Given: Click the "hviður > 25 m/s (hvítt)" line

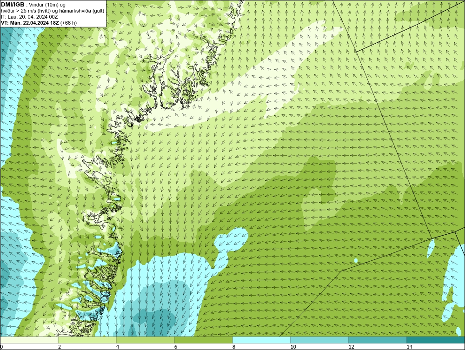Looking at the screenshot, I should [x=53, y=11].
